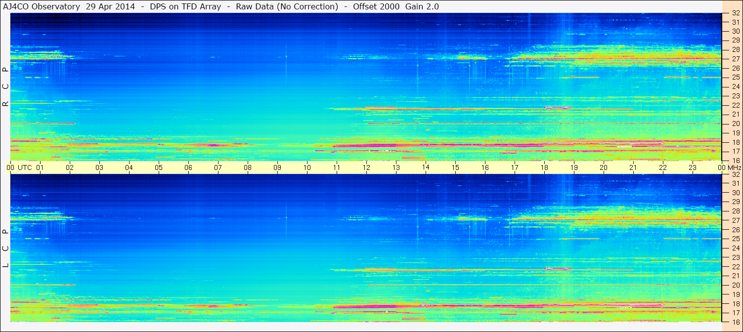The image size is (743, 332).
Task: Select the 06 hour marker on time axis
Action: [188, 167]
